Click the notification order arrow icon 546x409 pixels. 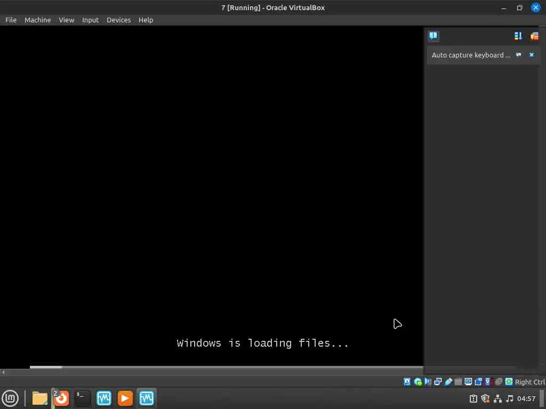(518, 36)
